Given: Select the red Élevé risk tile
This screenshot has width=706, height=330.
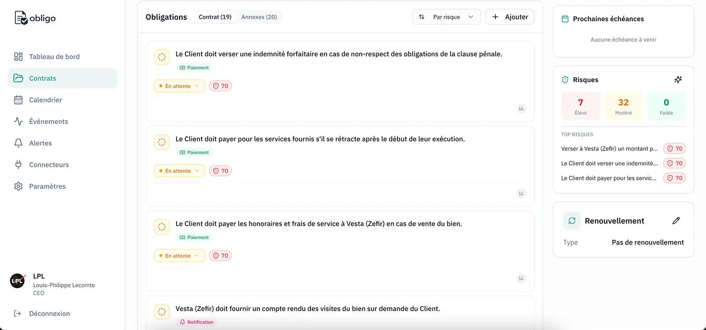Looking at the screenshot, I should point(580,106).
